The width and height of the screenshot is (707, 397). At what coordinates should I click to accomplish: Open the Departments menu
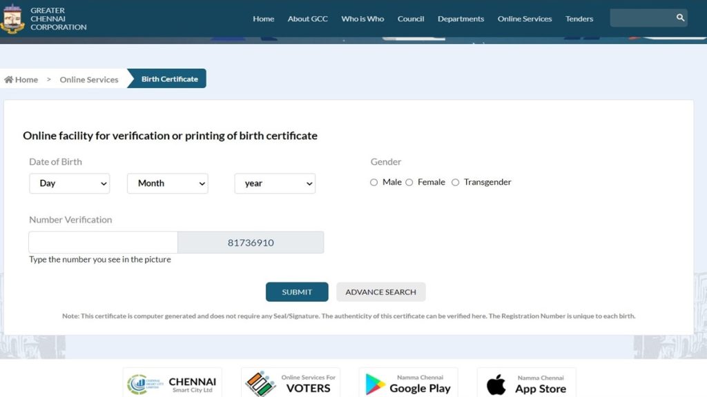[461, 19]
